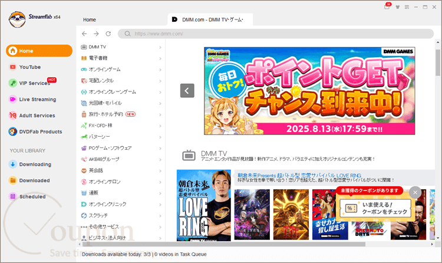Image resolution: width=442 pixels, height=263 pixels.
Task: Go back with the browser back arrow
Action: tap(84, 34)
